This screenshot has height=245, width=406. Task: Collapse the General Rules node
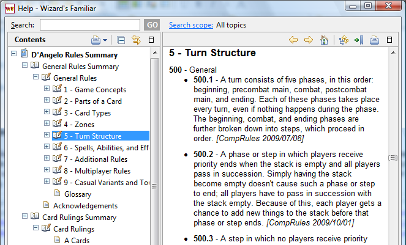point(36,77)
